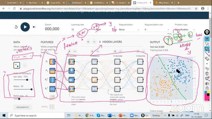Screen dimensions: 212x119
Task: Remove a neuron from the second hidden layer
Action: click(98, 51)
